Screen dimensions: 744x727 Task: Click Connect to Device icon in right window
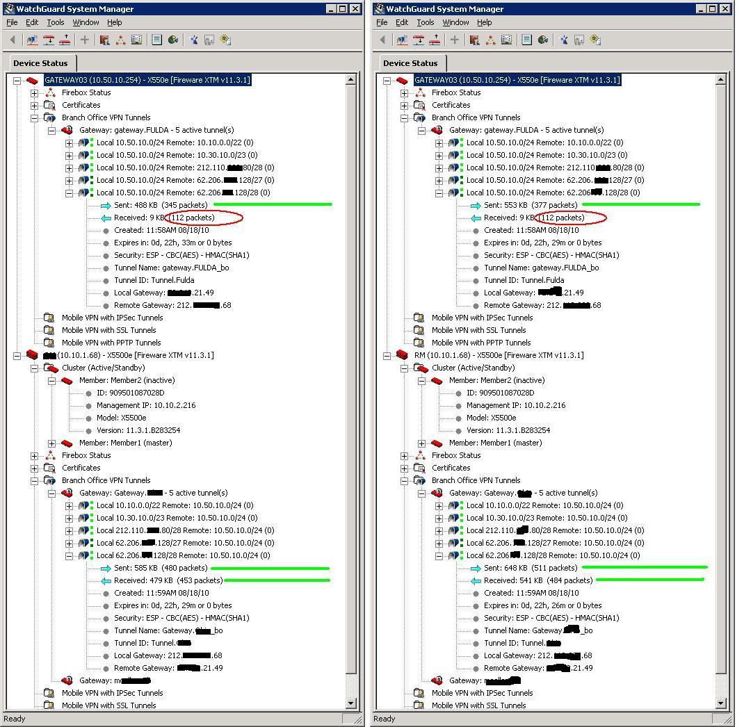click(402, 40)
